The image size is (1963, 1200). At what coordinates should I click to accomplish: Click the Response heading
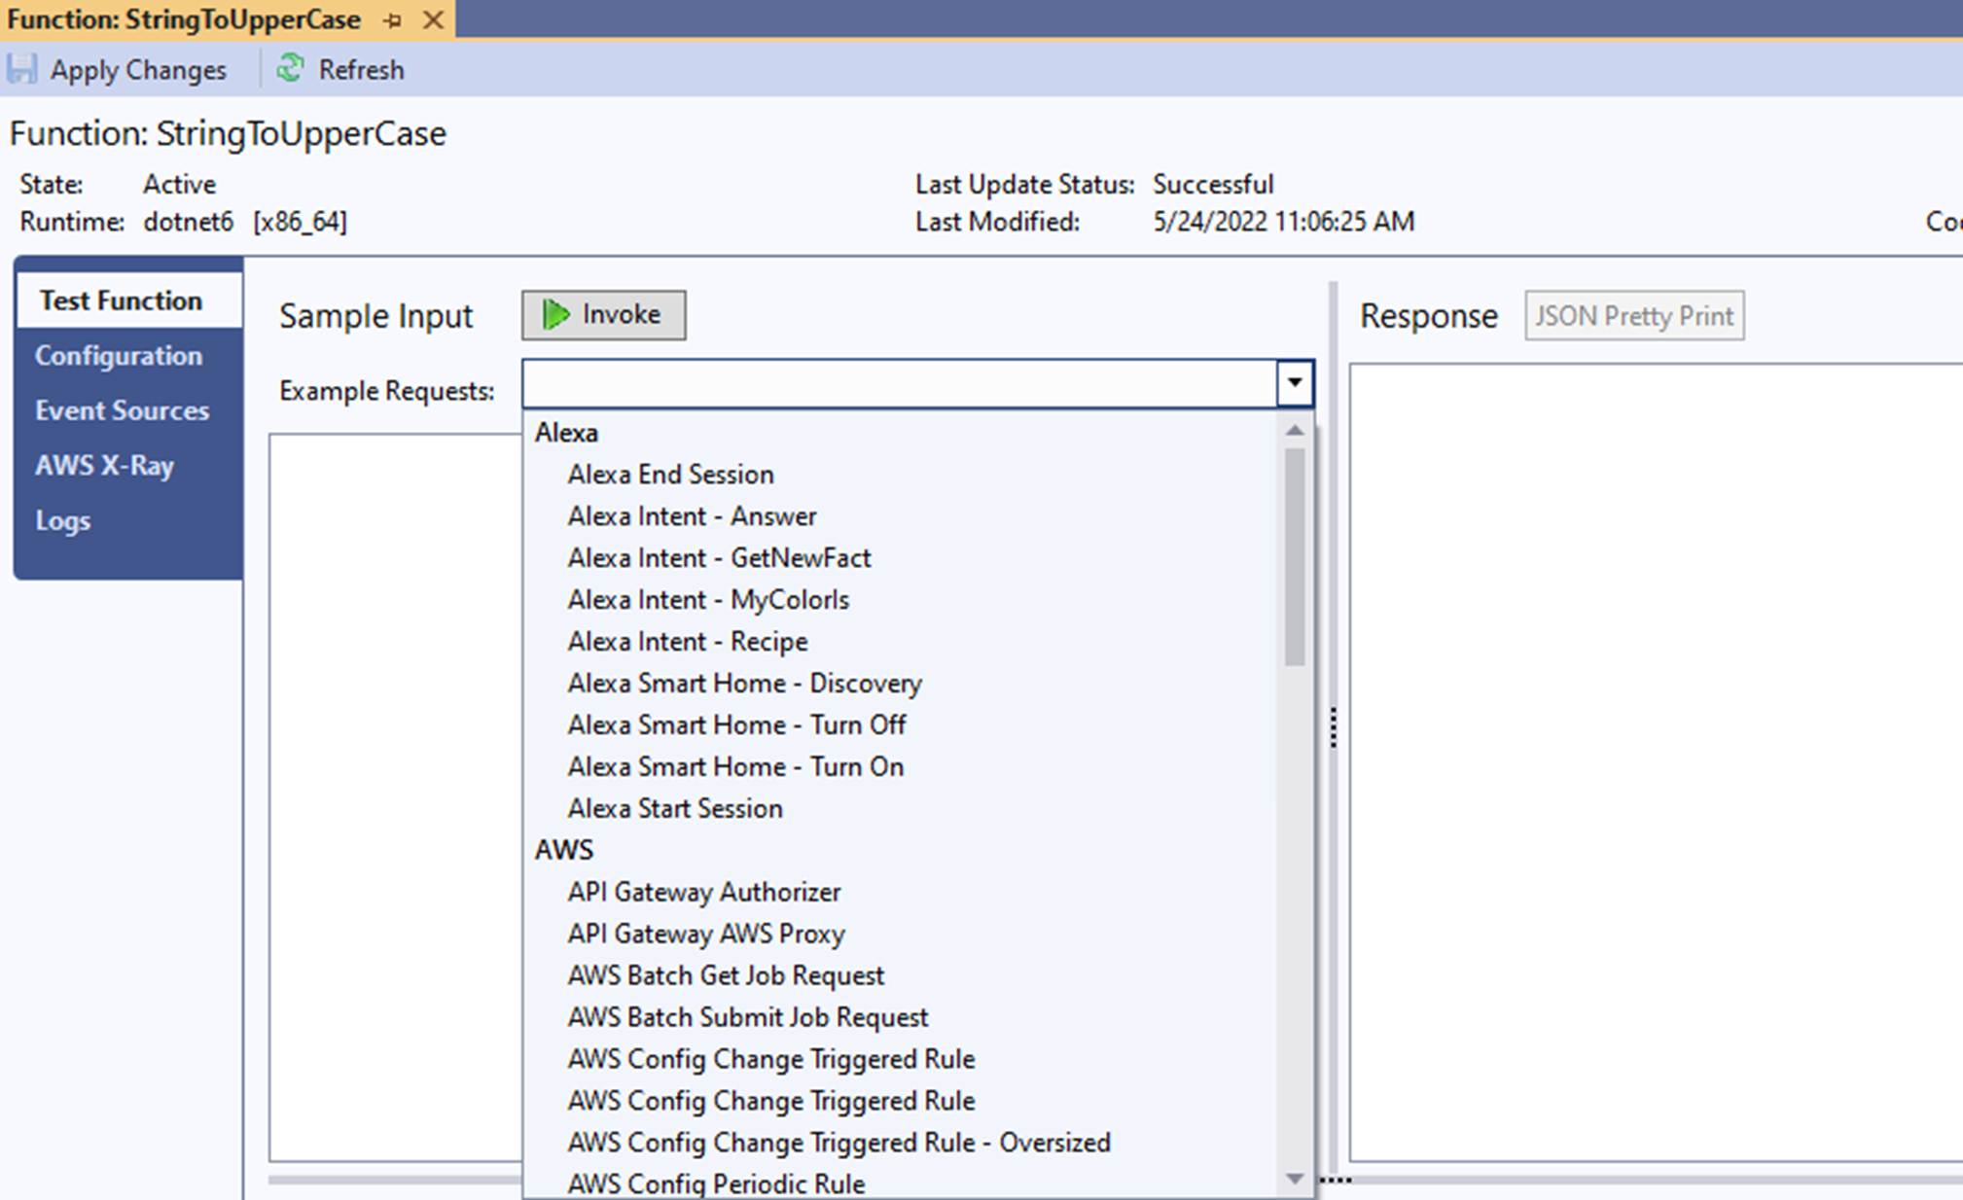click(x=1428, y=316)
